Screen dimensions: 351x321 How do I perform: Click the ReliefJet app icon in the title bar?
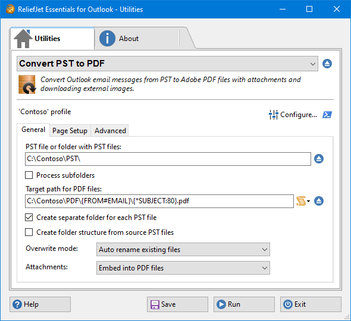pyautogui.click(x=10, y=9)
